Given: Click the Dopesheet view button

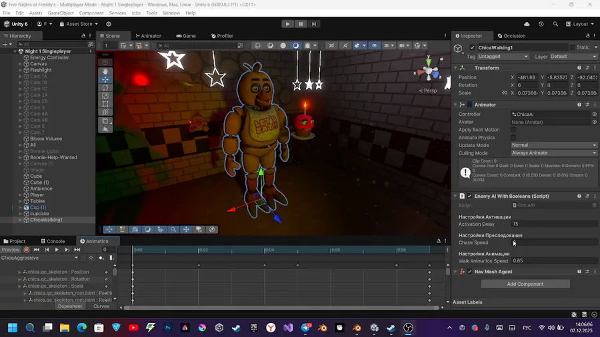Looking at the screenshot, I should [70, 306].
